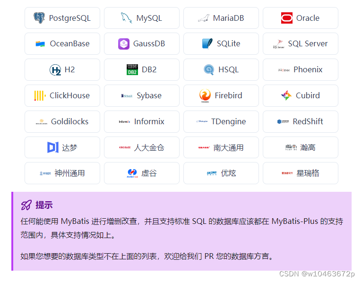Click the HSQL label text
This screenshot has height=282, width=362.
tap(229, 70)
